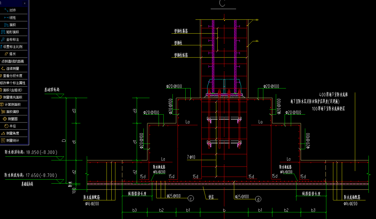The height and width of the screenshot is (219, 376).
Task: Click 地下室防水层及防水保护层厚度(详建施) note
Action: click(315, 102)
